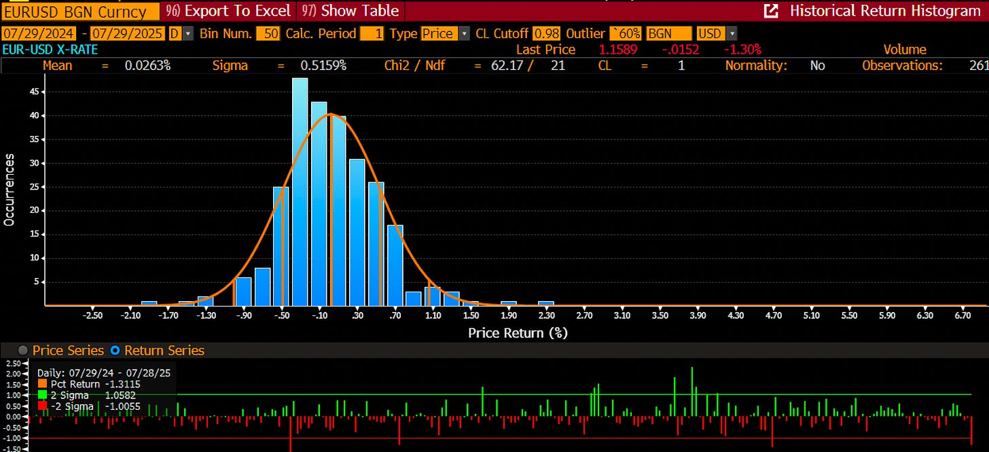Click the end date field 07/29/2025
This screenshot has width=989, height=452.
[x=128, y=33]
